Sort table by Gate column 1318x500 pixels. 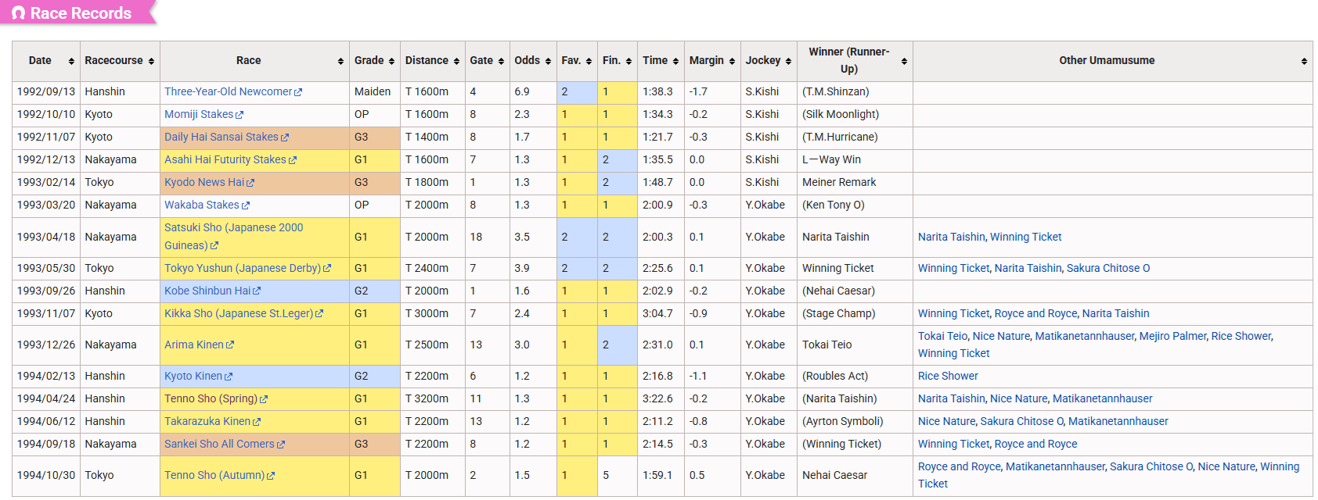coord(501,61)
